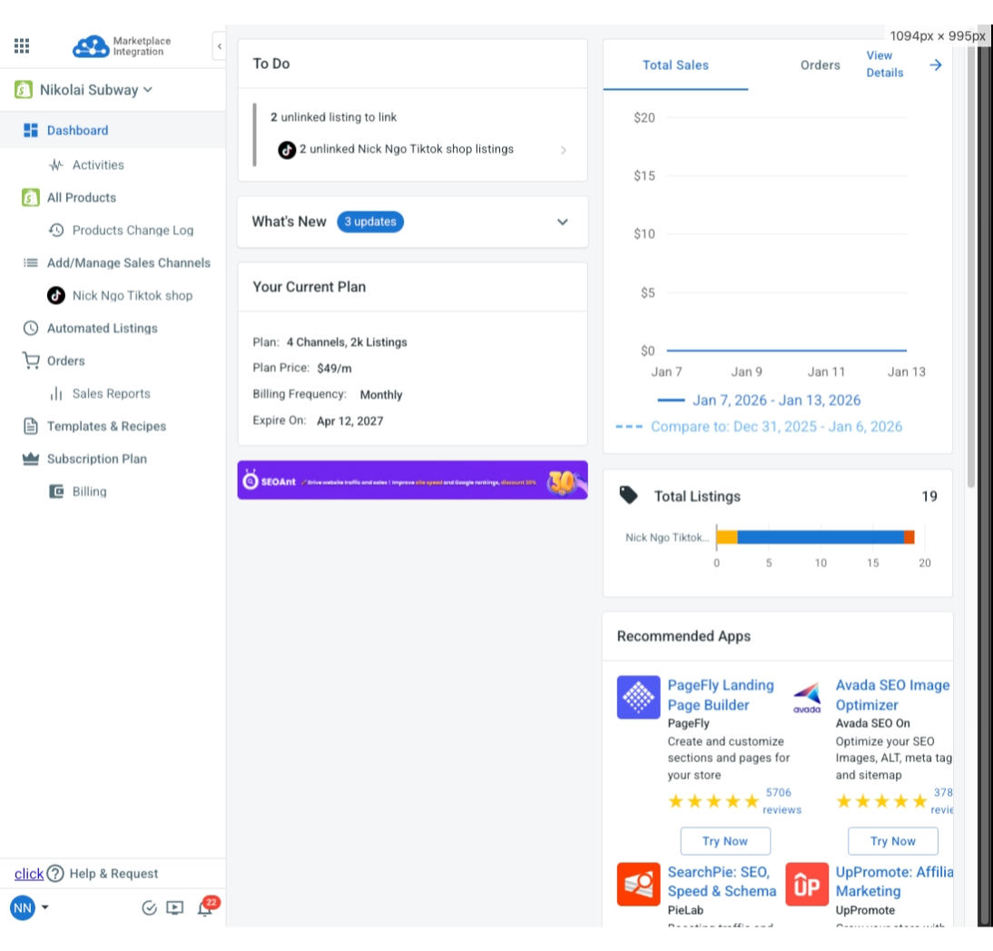Select the Total Sales tab
This screenshot has width=993, height=951.
(675, 65)
